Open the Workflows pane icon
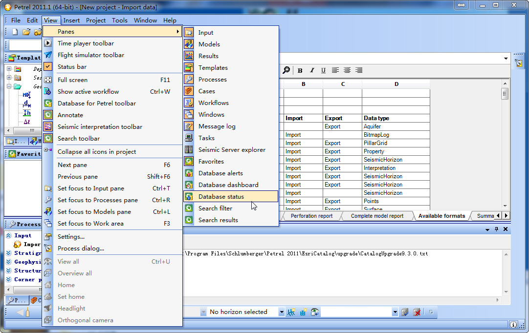Image resolution: width=529 pixels, height=333 pixels. 189,103
